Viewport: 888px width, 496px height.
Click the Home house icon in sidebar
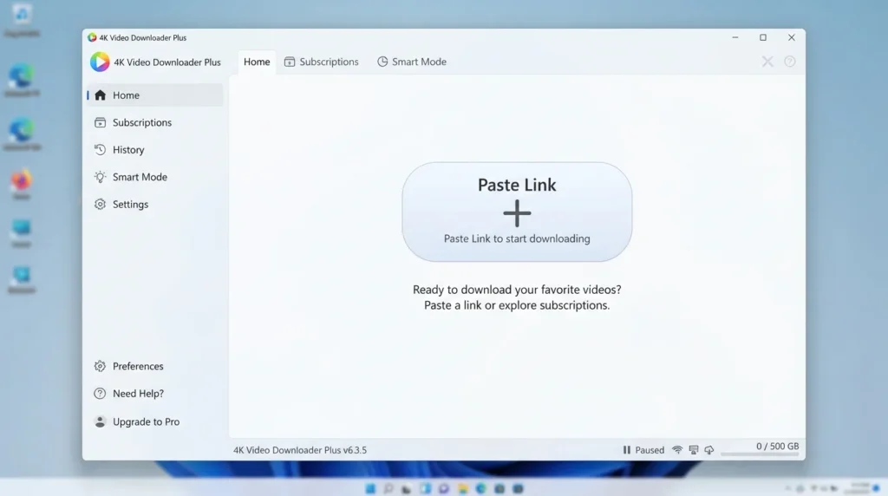point(101,95)
